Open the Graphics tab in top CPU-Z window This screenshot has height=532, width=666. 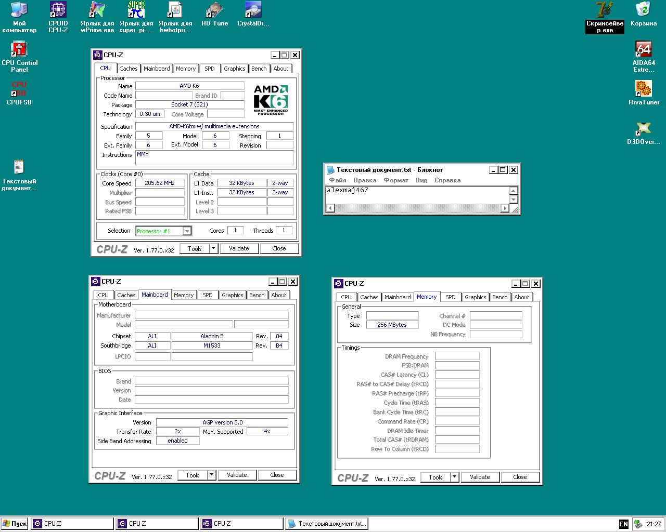coord(234,69)
